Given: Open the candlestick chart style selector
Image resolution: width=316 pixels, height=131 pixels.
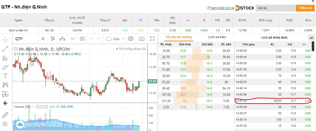Looking at the screenshot, I should [x=53, y=39].
